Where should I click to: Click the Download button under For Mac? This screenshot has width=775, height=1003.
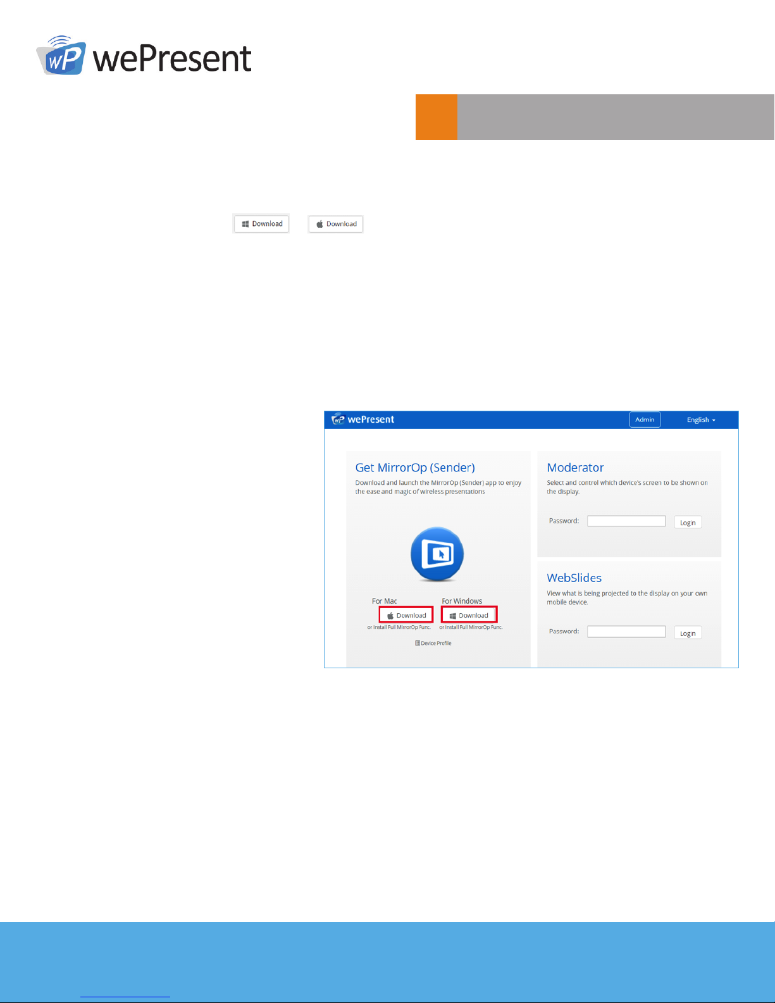(x=406, y=615)
